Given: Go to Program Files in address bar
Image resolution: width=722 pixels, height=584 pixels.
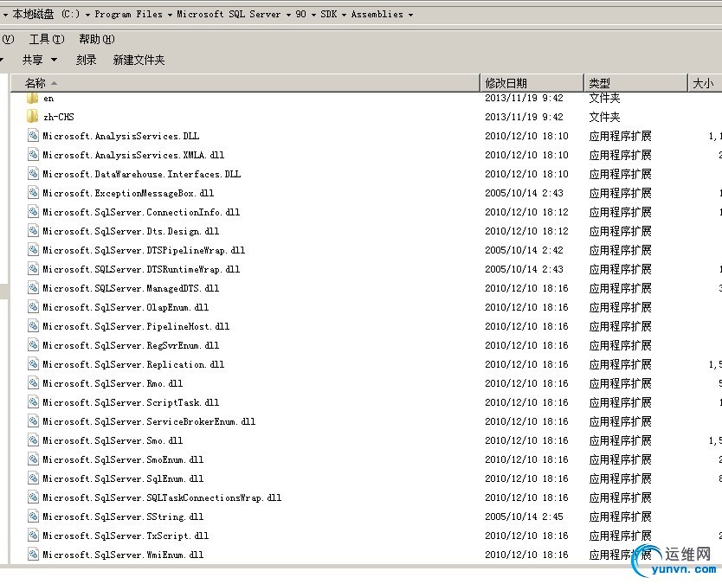Looking at the screenshot, I should (128, 14).
